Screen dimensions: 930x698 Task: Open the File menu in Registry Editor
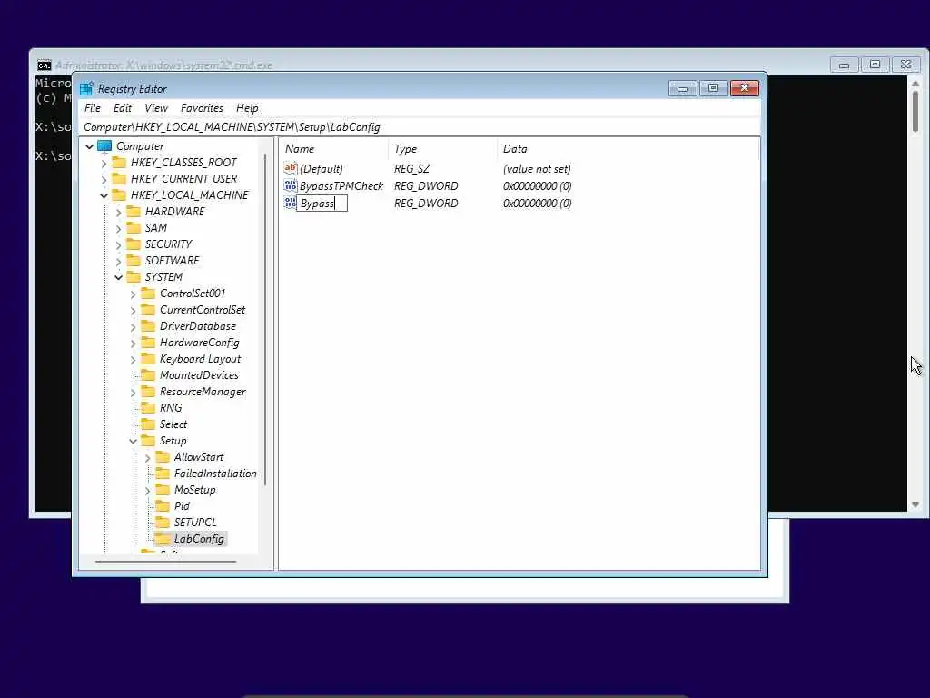pyautogui.click(x=92, y=108)
